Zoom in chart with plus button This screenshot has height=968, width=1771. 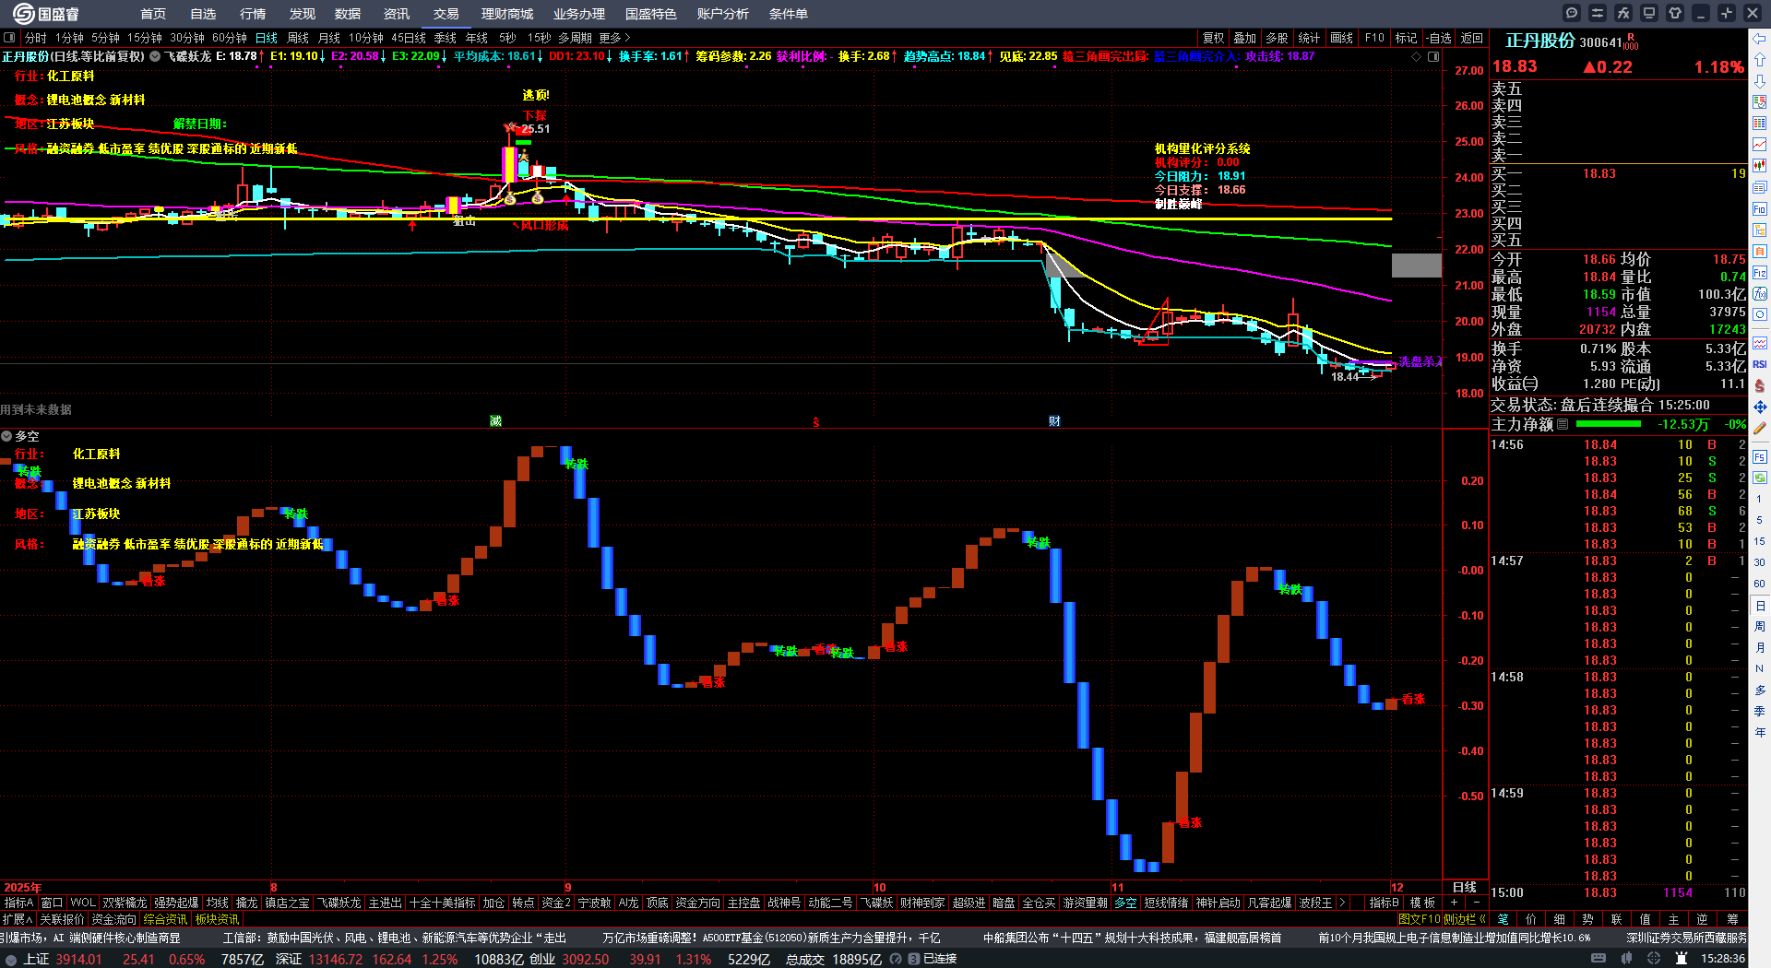coord(1455,903)
